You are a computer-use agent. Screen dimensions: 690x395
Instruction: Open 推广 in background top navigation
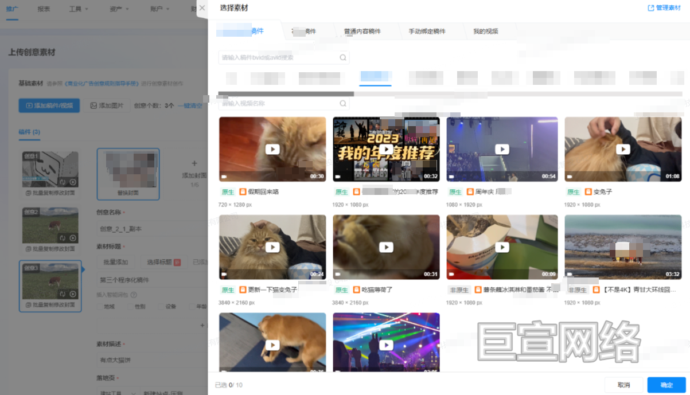pyautogui.click(x=12, y=9)
